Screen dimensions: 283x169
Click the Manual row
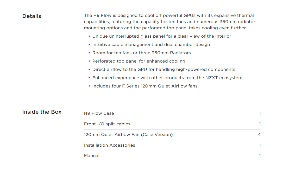coord(172,156)
